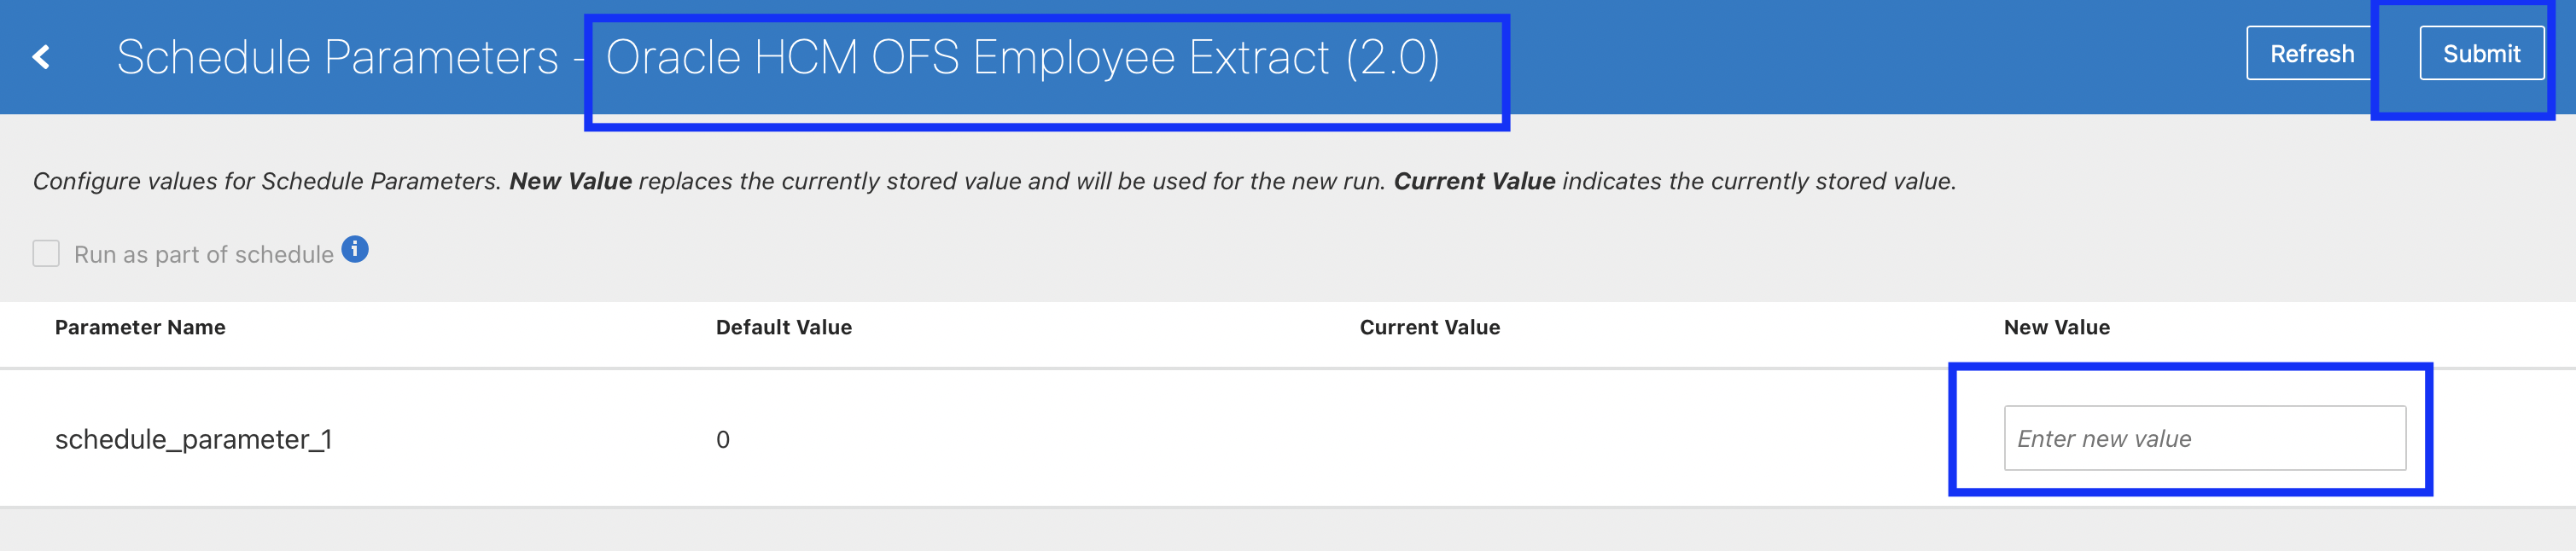The height and width of the screenshot is (551, 2576).
Task: Select the New Value column header
Action: (2056, 327)
